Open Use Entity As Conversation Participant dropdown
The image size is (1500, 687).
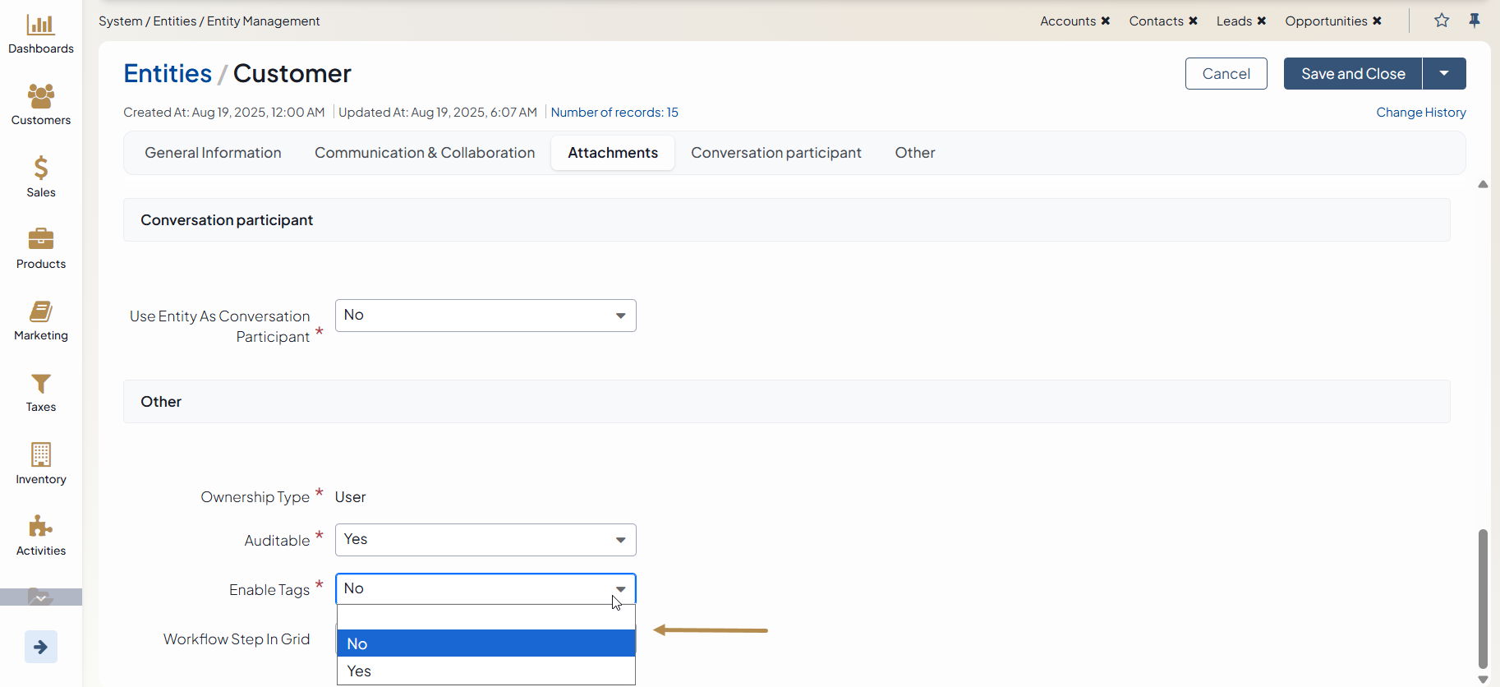click(x=485, y=316)
